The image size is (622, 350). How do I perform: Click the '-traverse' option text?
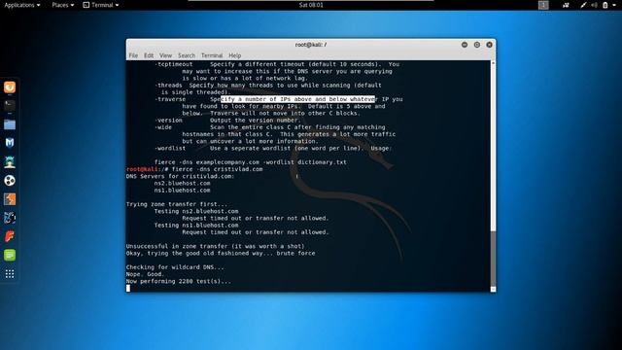(170, 99)
